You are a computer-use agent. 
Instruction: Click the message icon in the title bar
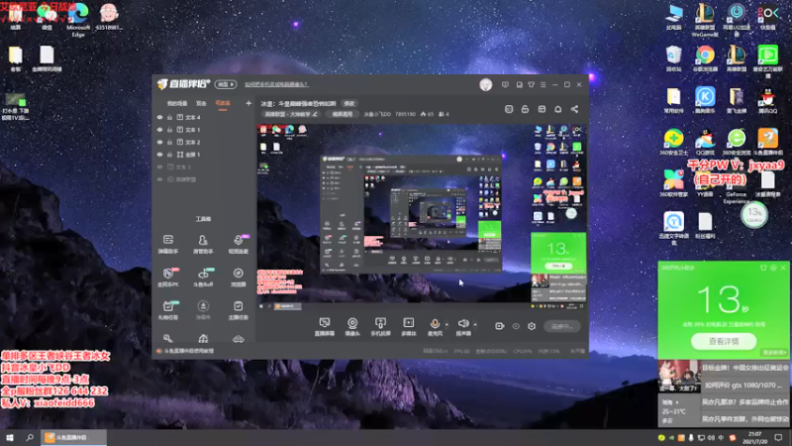pyautogui.click(x=505, y=84)
